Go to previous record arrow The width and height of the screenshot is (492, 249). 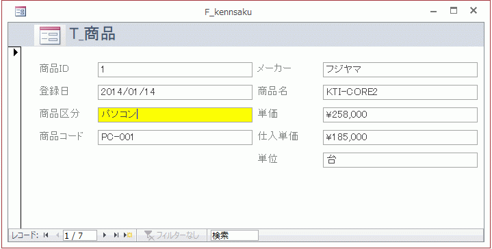click(x=57, y=235)
